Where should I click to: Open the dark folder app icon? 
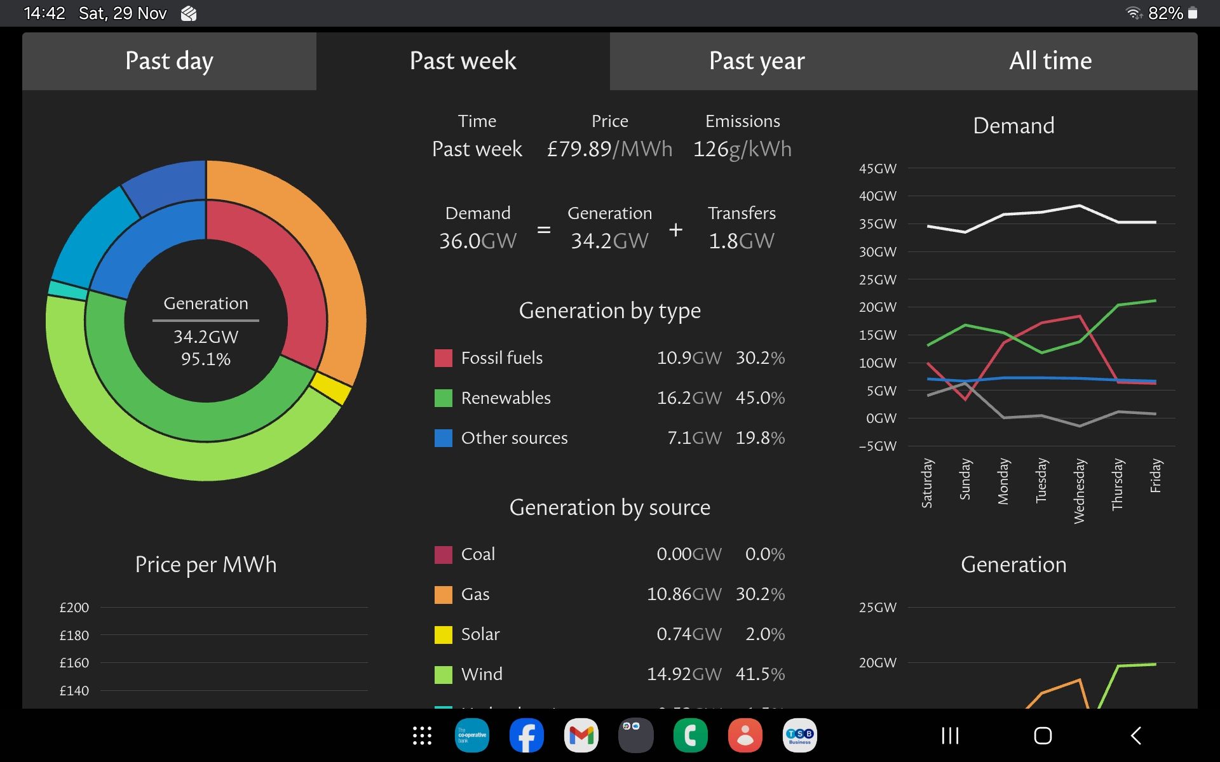coord(635,735)
